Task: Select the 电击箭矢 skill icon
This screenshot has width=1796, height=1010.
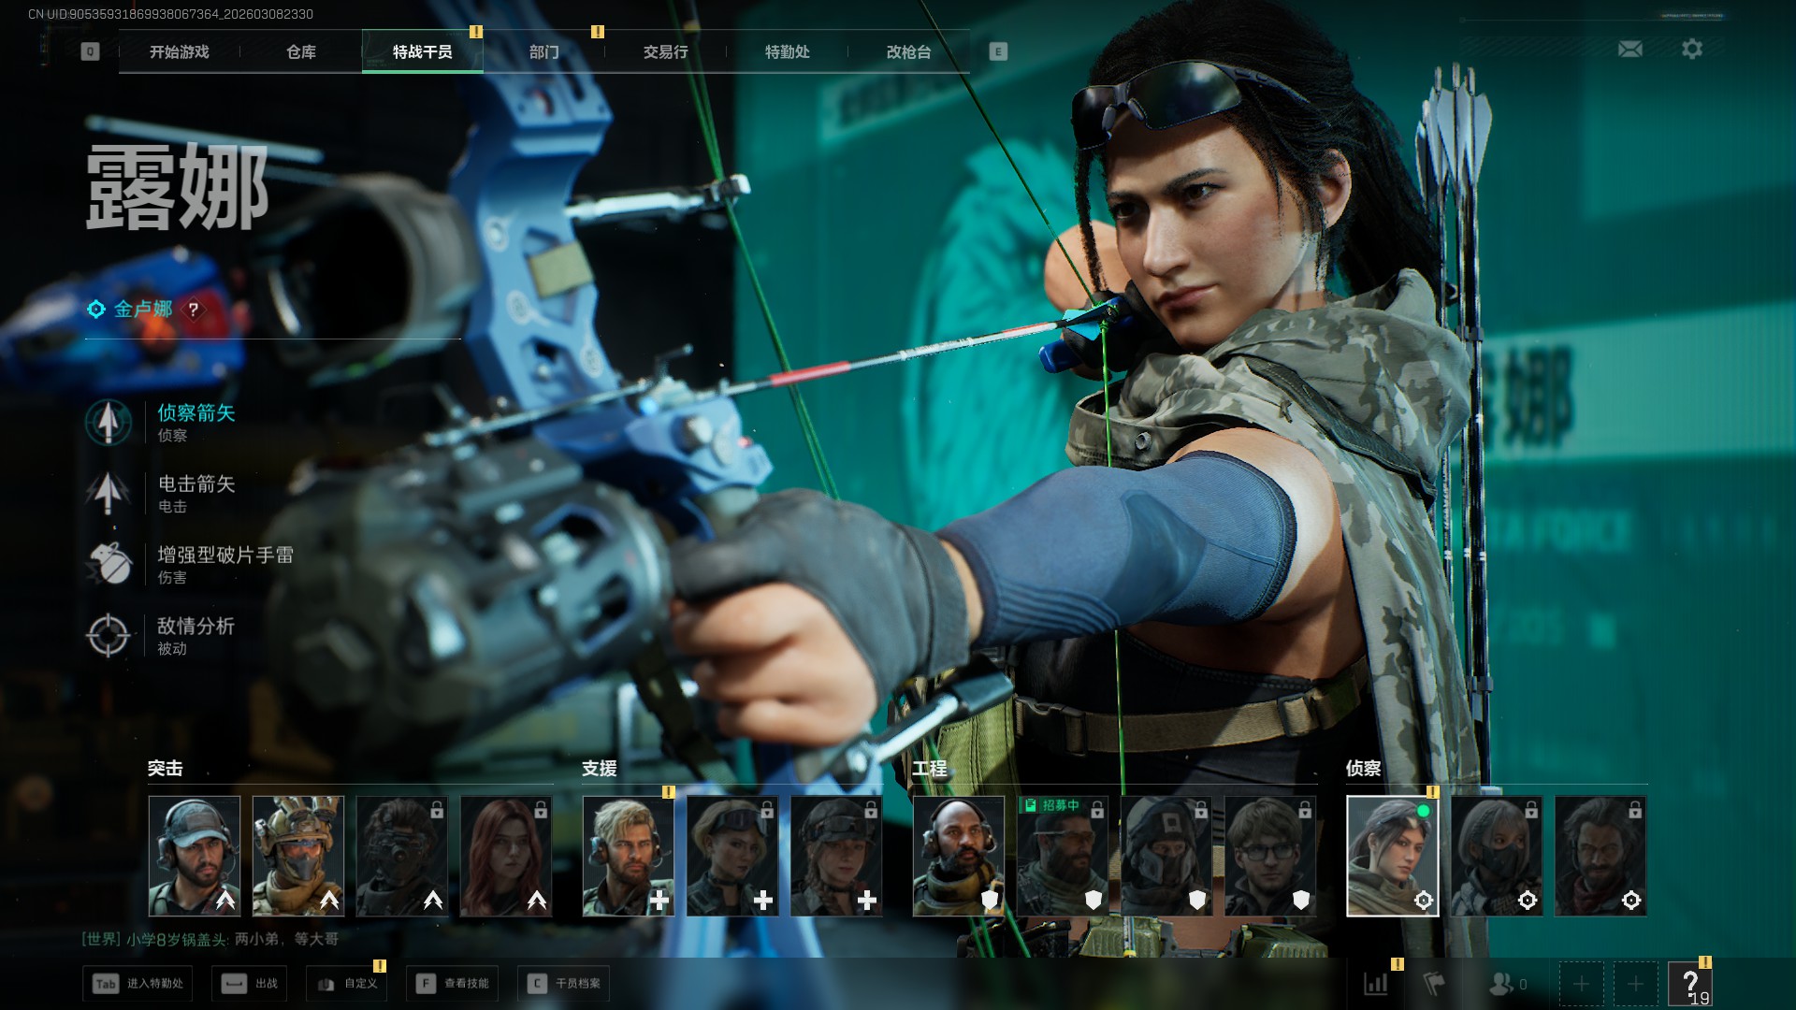Action: tap(109, 493)
